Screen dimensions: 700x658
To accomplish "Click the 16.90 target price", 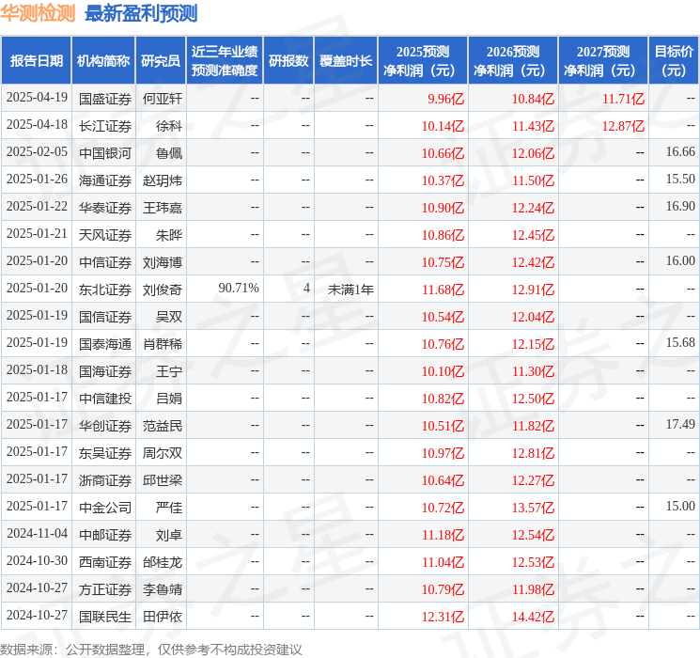I will pyautogui.click(x=680, y=207).
